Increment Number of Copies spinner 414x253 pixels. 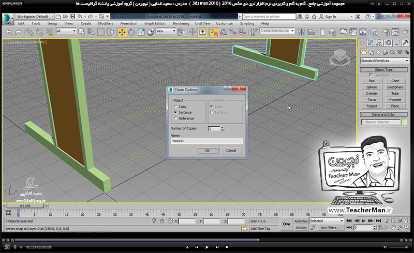tap(222, 128)
